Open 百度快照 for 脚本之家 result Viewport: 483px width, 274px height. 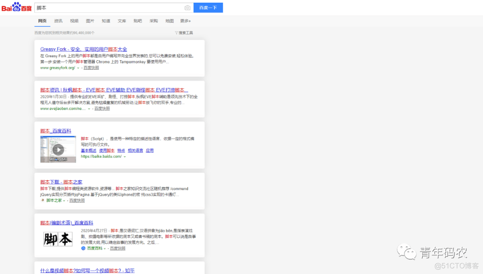pos(77,200)
